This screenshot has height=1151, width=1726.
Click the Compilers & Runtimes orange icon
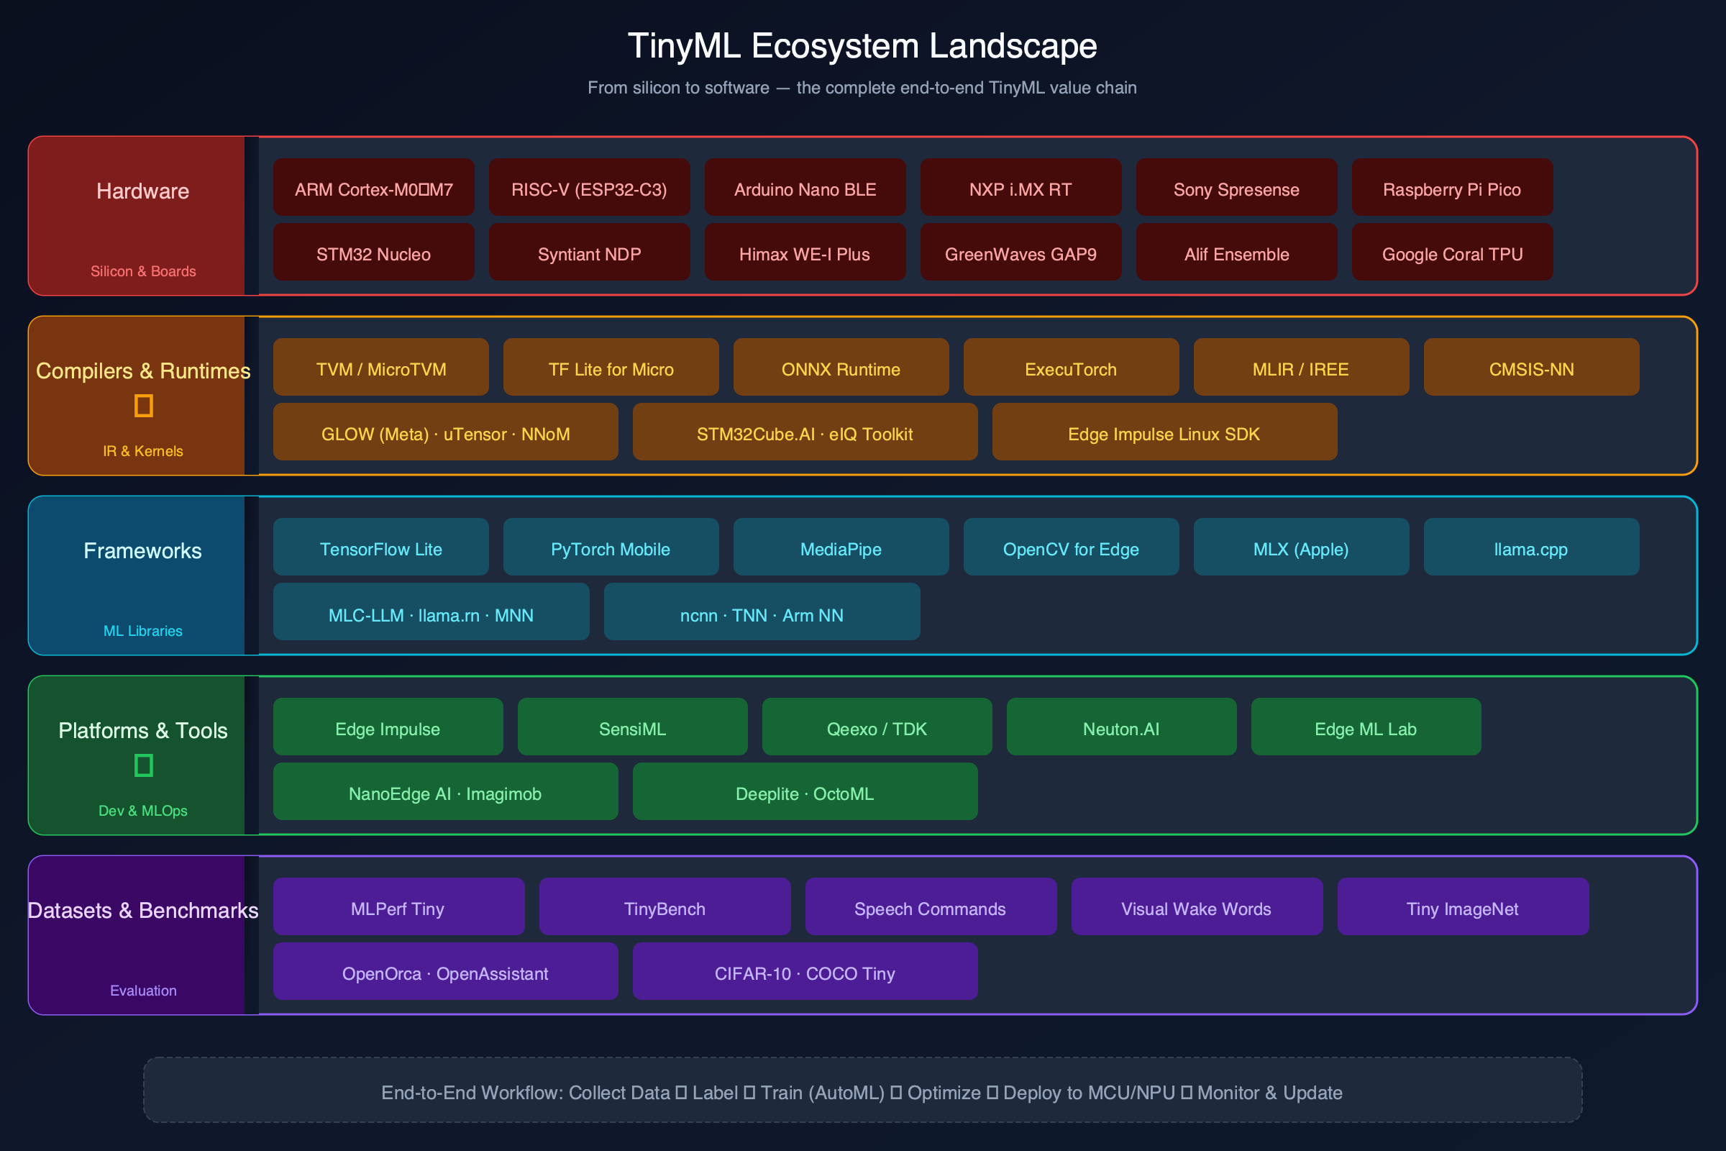144,406
